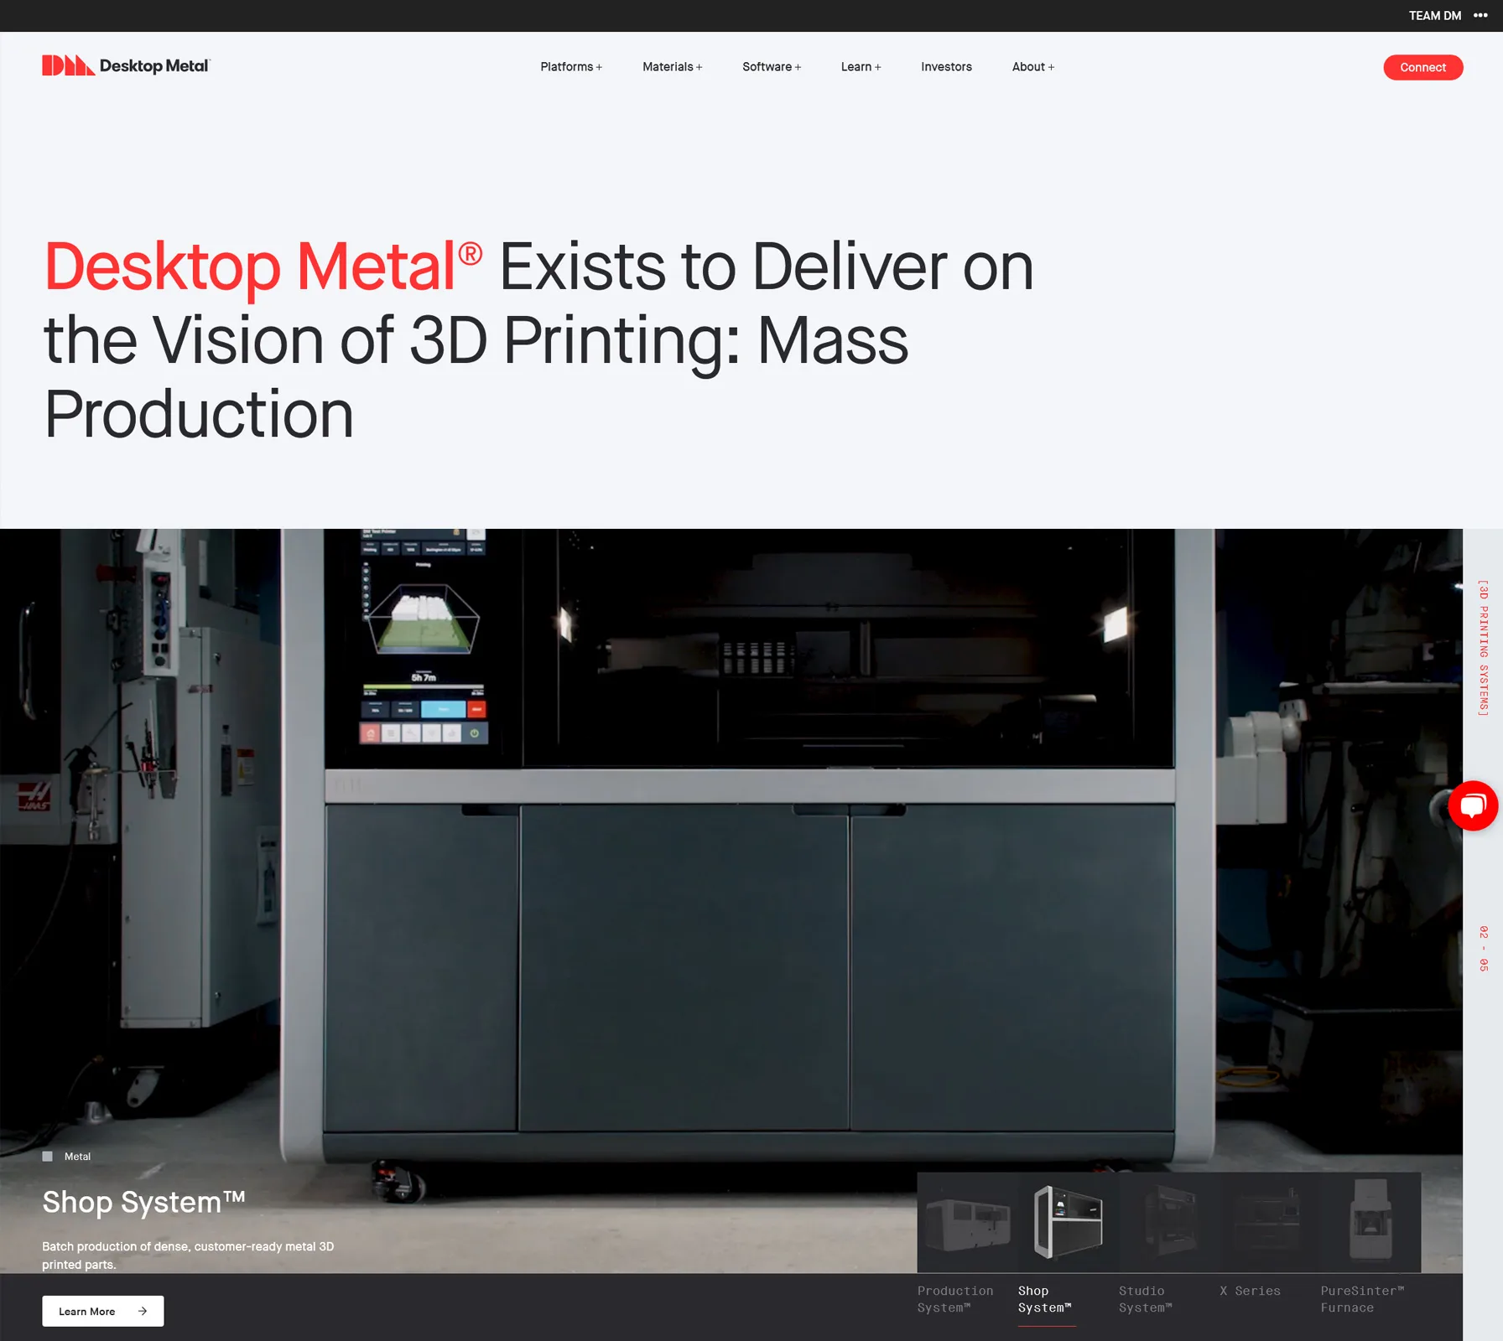This screenshot has width=1503, height=1341.
Task: Select the Studio System thumbnail
Action: click(1169, 1223)
